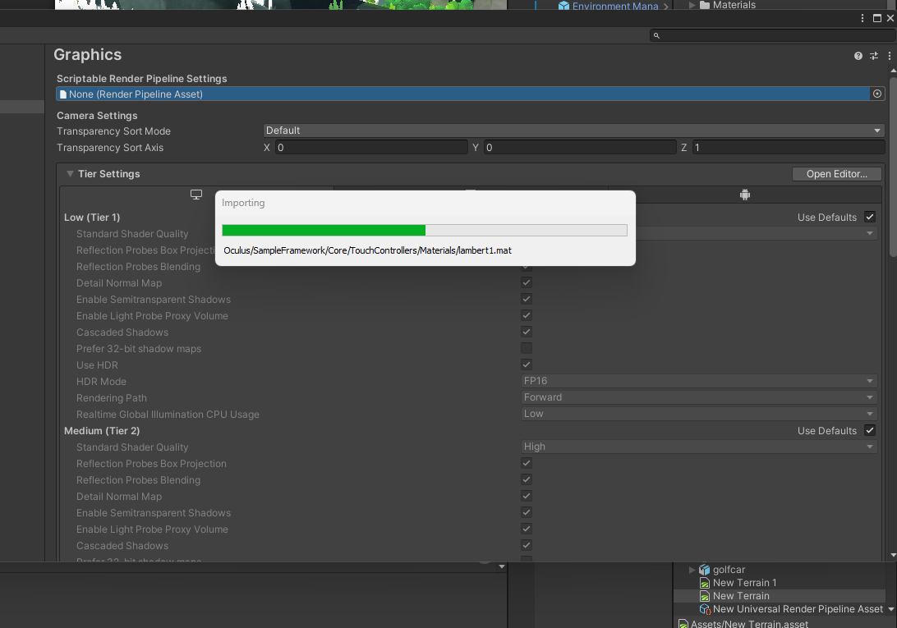Toggle Medium tier Enable Light Probe Proxy Volume
897x628 pixels.
click(527, 529)
